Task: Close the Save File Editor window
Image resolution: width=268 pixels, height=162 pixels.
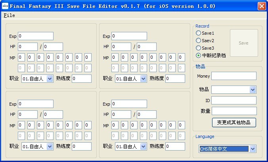Action: (x=262, y=6)
